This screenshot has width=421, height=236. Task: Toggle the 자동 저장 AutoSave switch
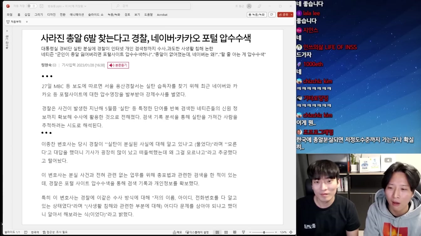point(32,6)
